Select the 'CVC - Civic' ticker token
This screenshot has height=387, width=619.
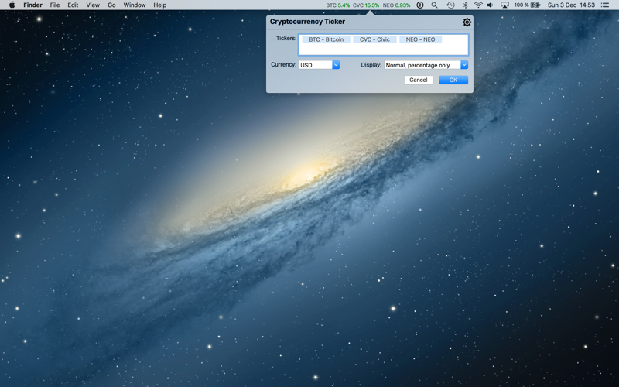click(374, 39)
